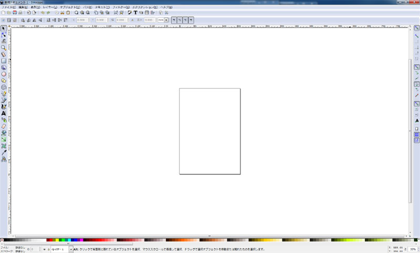Select the Node edit tool
Image resolution: width=420 pixels, height=253 pixels.
[4, 35]
